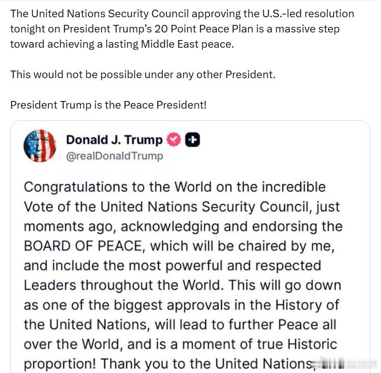Click the black plus badge icon
The width and height of the screenshot is (381, 373).
coord(192,140)
